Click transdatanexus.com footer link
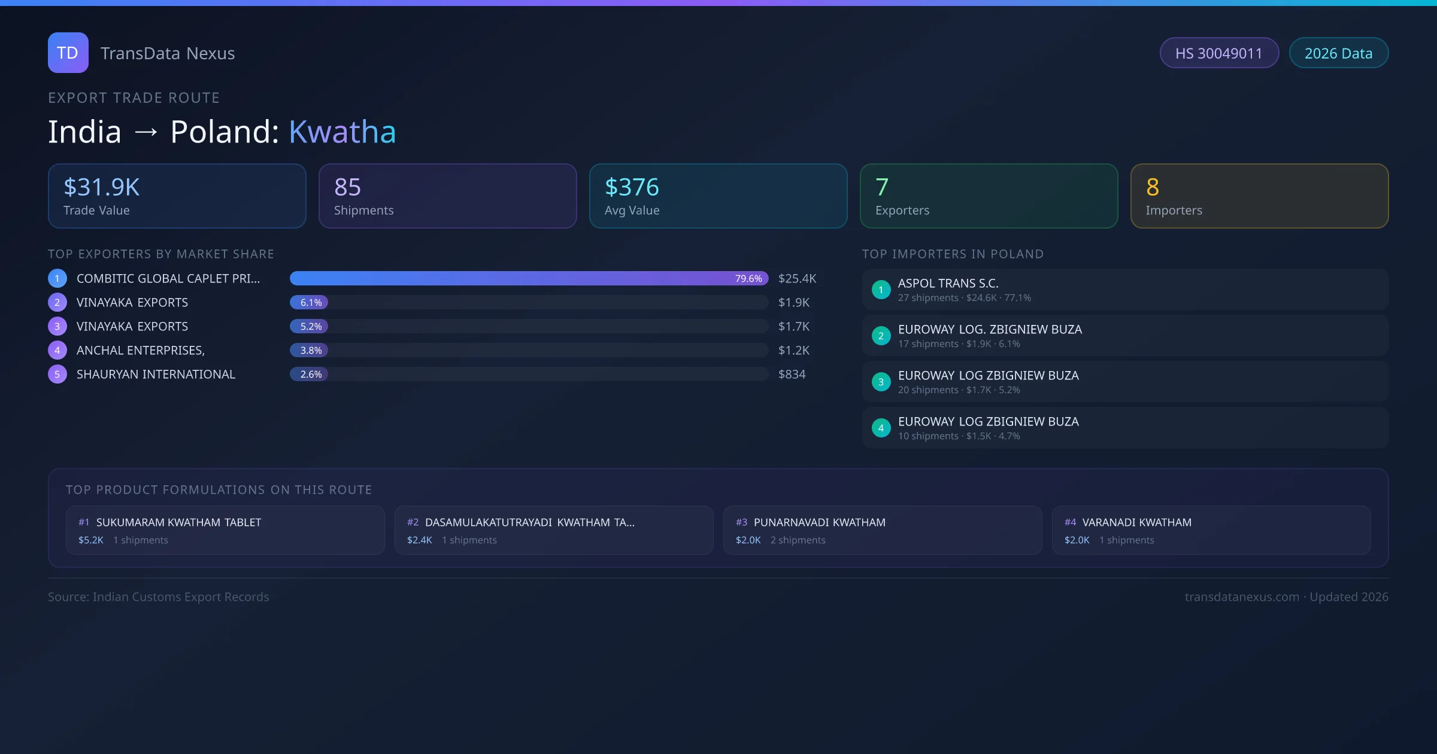 pos(1242,597)
